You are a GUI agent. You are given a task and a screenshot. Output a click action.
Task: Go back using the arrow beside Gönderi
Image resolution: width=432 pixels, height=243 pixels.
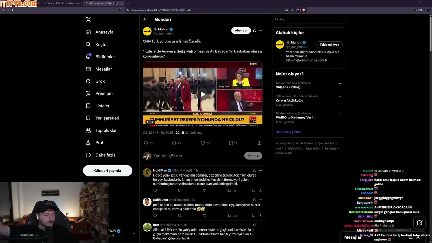[145, 19]
